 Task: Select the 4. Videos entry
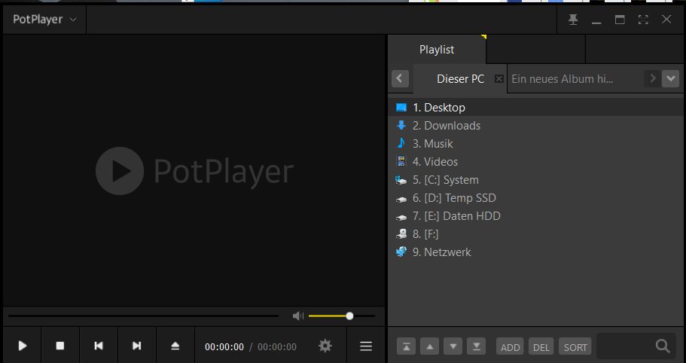[536, 161]
